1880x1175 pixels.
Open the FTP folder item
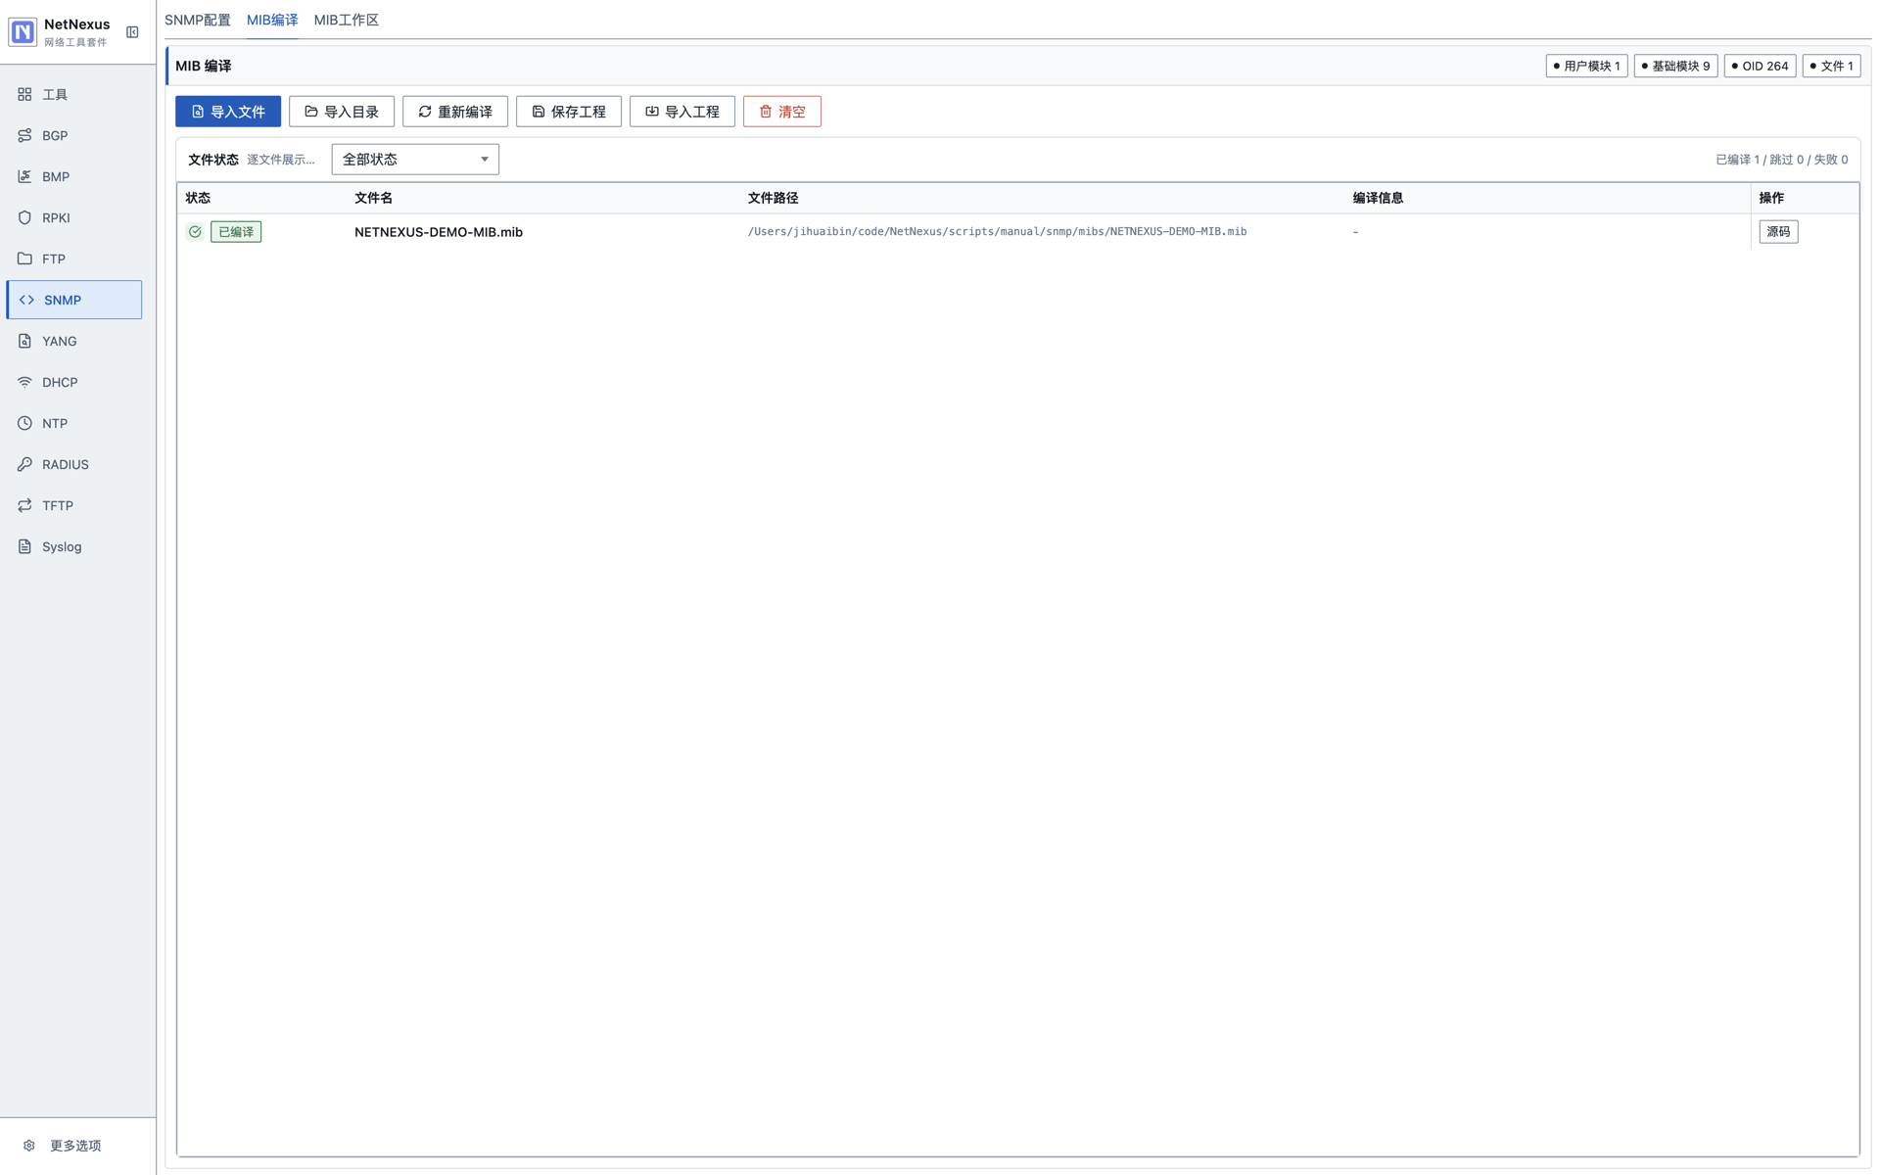click(74, 258)
